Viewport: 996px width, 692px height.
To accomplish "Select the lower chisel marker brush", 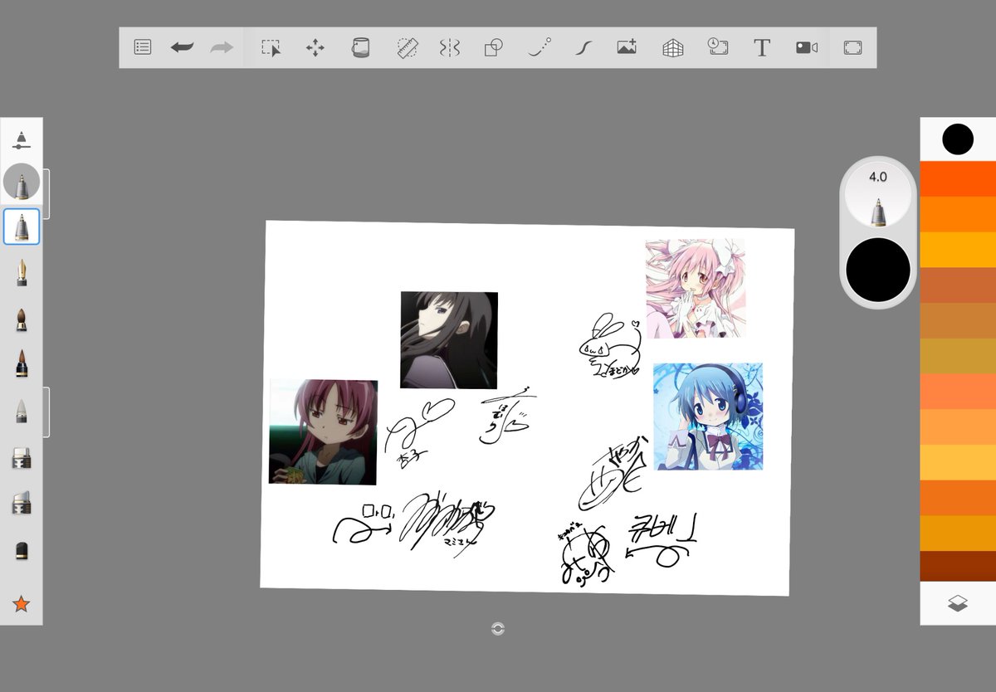I will click(22, 502).
